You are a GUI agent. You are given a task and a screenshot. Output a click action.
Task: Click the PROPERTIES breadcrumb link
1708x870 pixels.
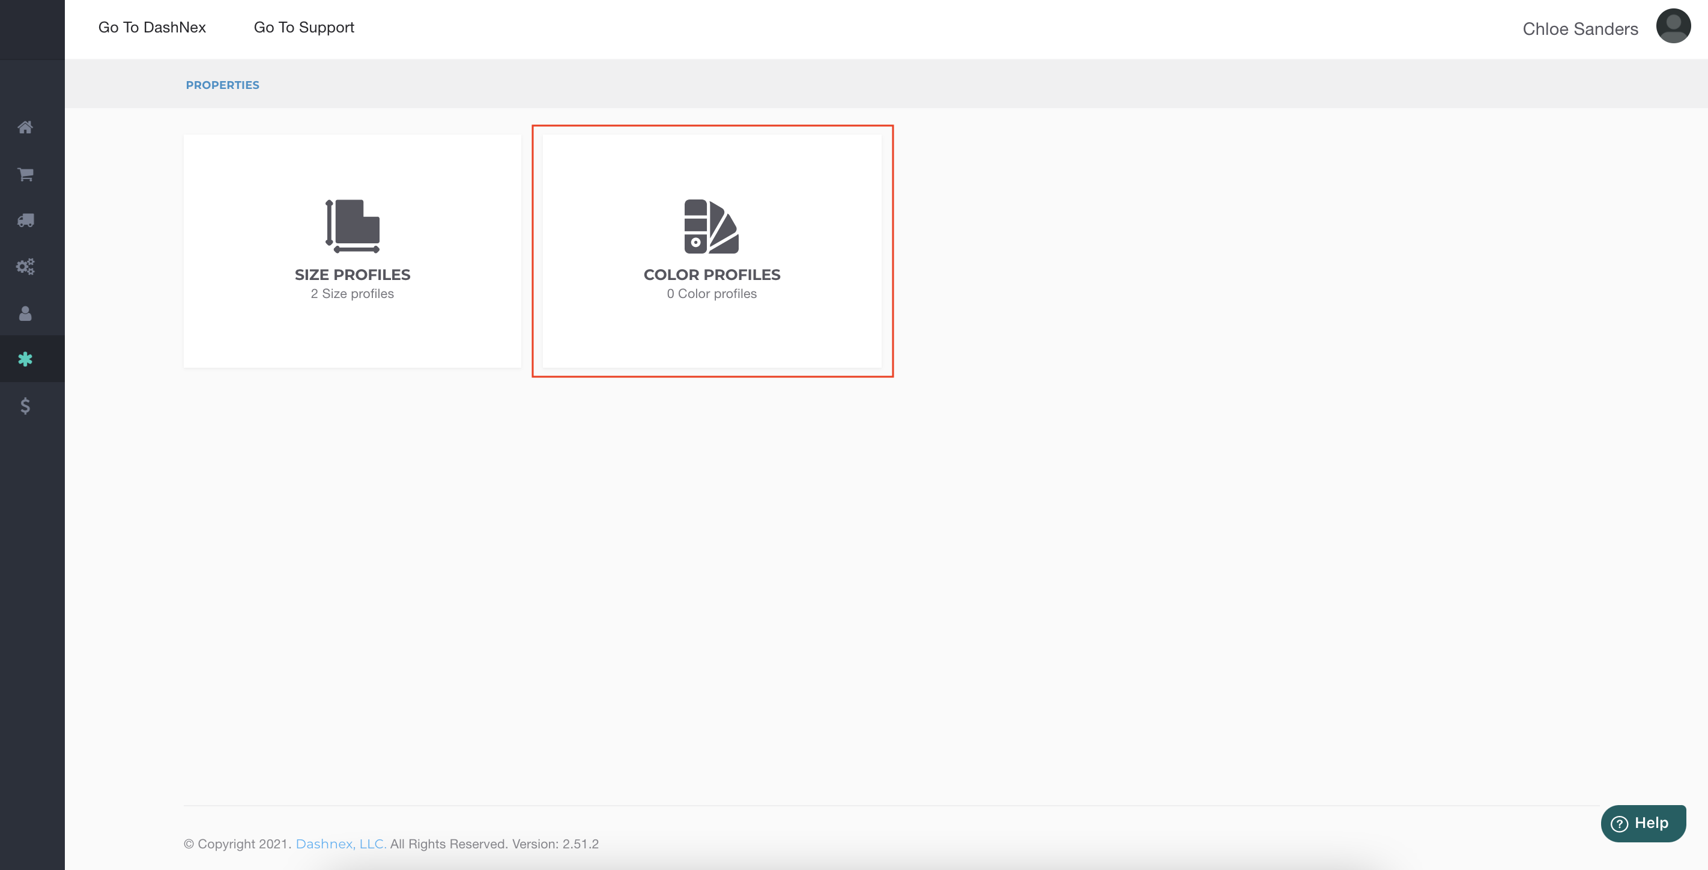[x=222, y=85]
